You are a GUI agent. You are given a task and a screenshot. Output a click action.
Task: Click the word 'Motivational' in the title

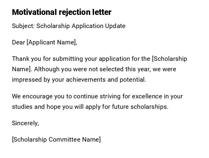34,12
